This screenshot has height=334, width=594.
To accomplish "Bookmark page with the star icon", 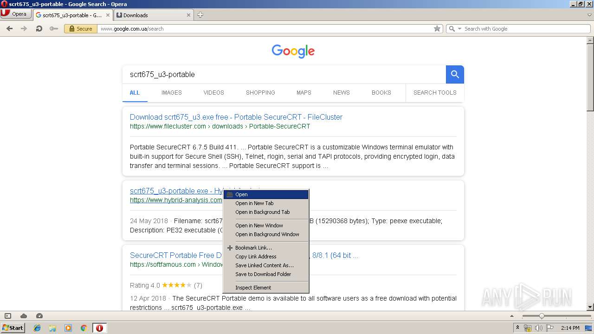I will [437, 29].
